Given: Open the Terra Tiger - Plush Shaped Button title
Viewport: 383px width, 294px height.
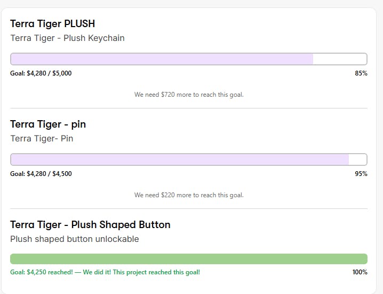Looking at the screenshot, I should point(90,225).
